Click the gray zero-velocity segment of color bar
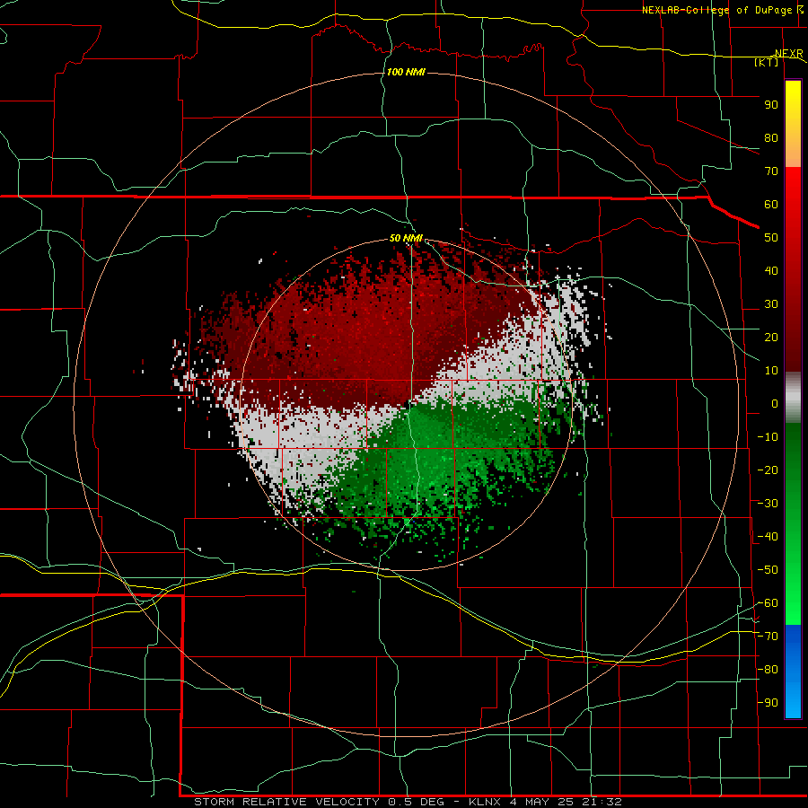This screenshot has width=808, height=808. (x=793, y=398)
